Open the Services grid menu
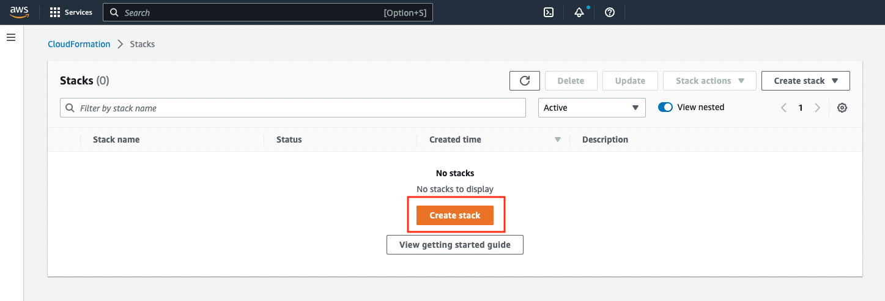Screen dimensions: 885x301 (x=71, y=12)
